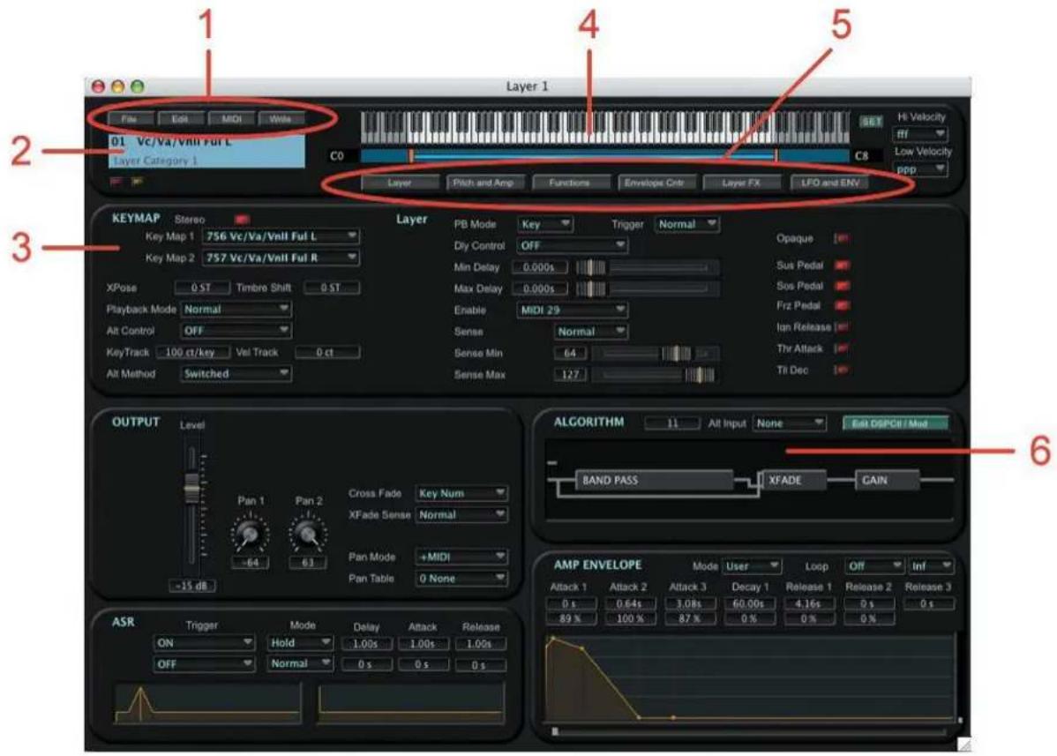Screen dimensions: 1057x756
Task: Click the Pan 2 knob
Action: (x=307, y=534)
